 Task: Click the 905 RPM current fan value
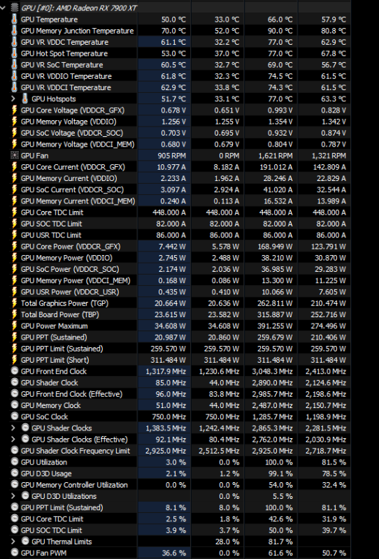point(171,156)
